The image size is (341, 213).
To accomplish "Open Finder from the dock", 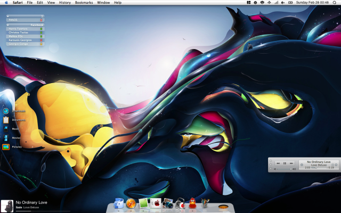I will click(119, 203).
